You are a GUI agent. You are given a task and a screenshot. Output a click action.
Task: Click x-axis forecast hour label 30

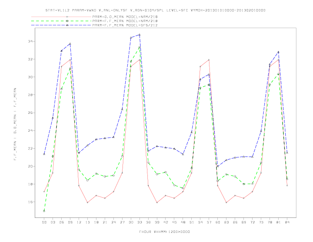coord(131,222)
